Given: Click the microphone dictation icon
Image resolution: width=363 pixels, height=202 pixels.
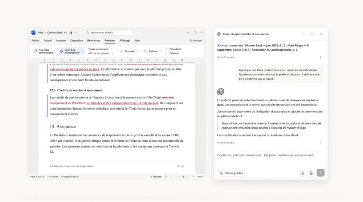Looking at the screenshot, I should pos(311,173).
